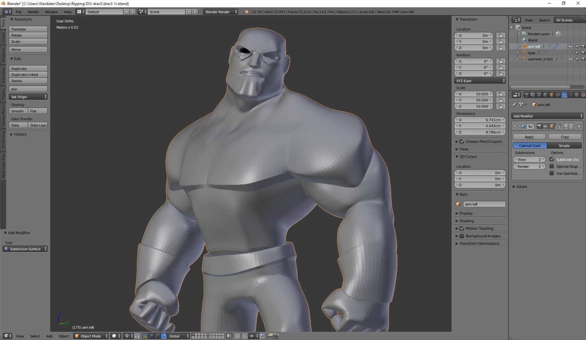Toggle modifier viewport display eye
The width and height of the screenshot is (586, 340).
tap(545, 126)
